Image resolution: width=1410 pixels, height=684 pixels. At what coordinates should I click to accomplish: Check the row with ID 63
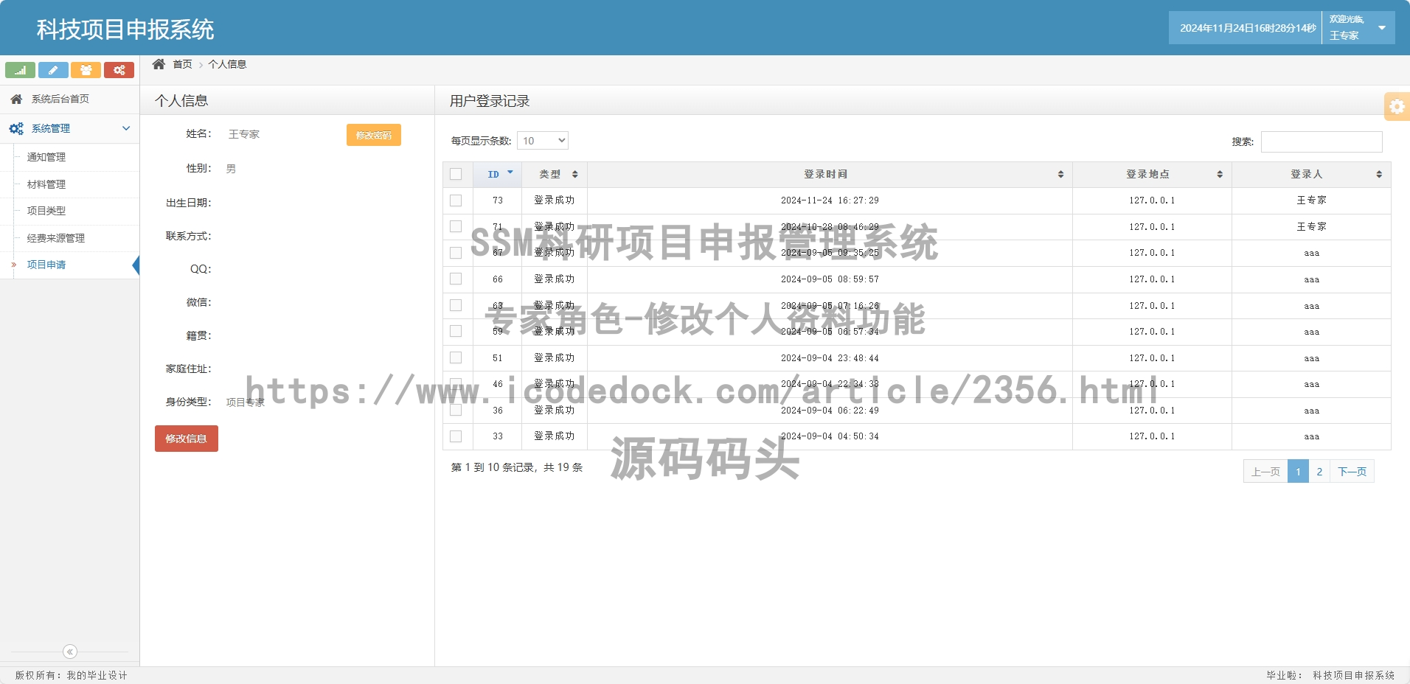pos(456,305)
